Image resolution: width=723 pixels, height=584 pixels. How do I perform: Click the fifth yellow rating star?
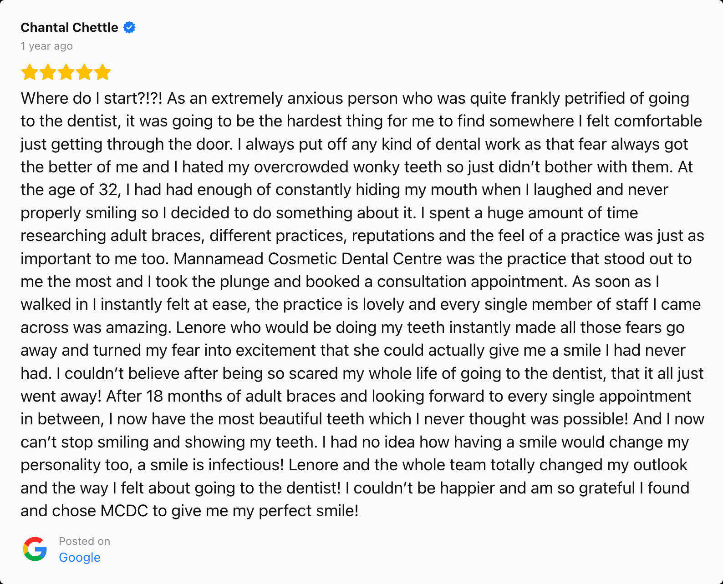click(102, 72)
